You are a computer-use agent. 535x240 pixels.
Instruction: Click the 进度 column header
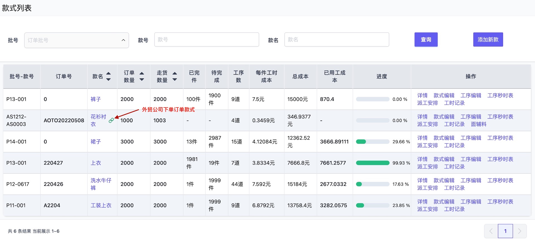(x=382, y=77)
